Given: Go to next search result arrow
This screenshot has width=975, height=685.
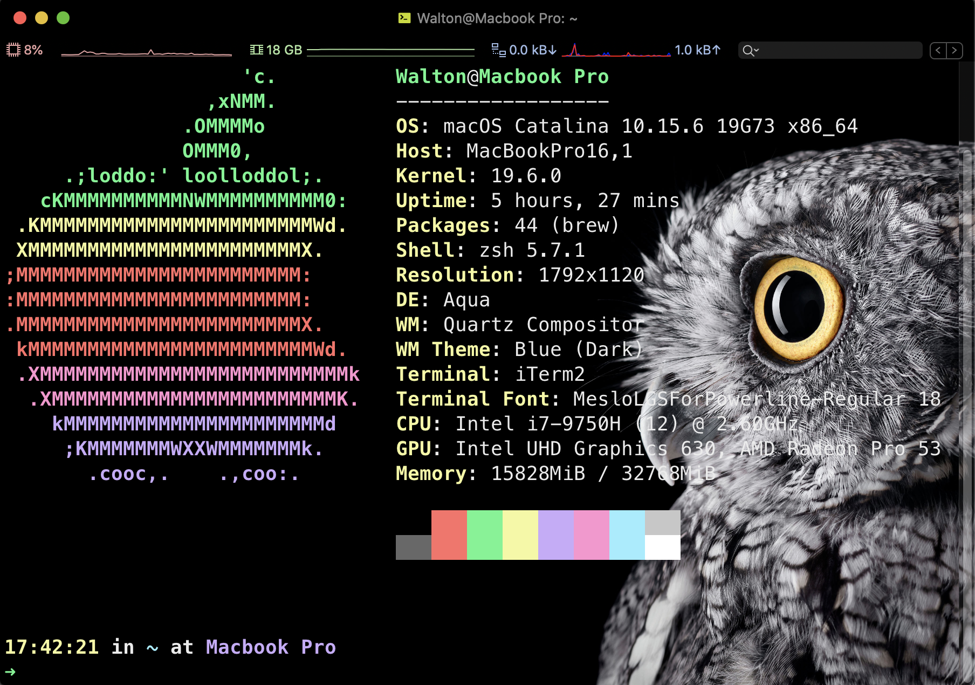Looking at the screenshot, I should (955, 50).
